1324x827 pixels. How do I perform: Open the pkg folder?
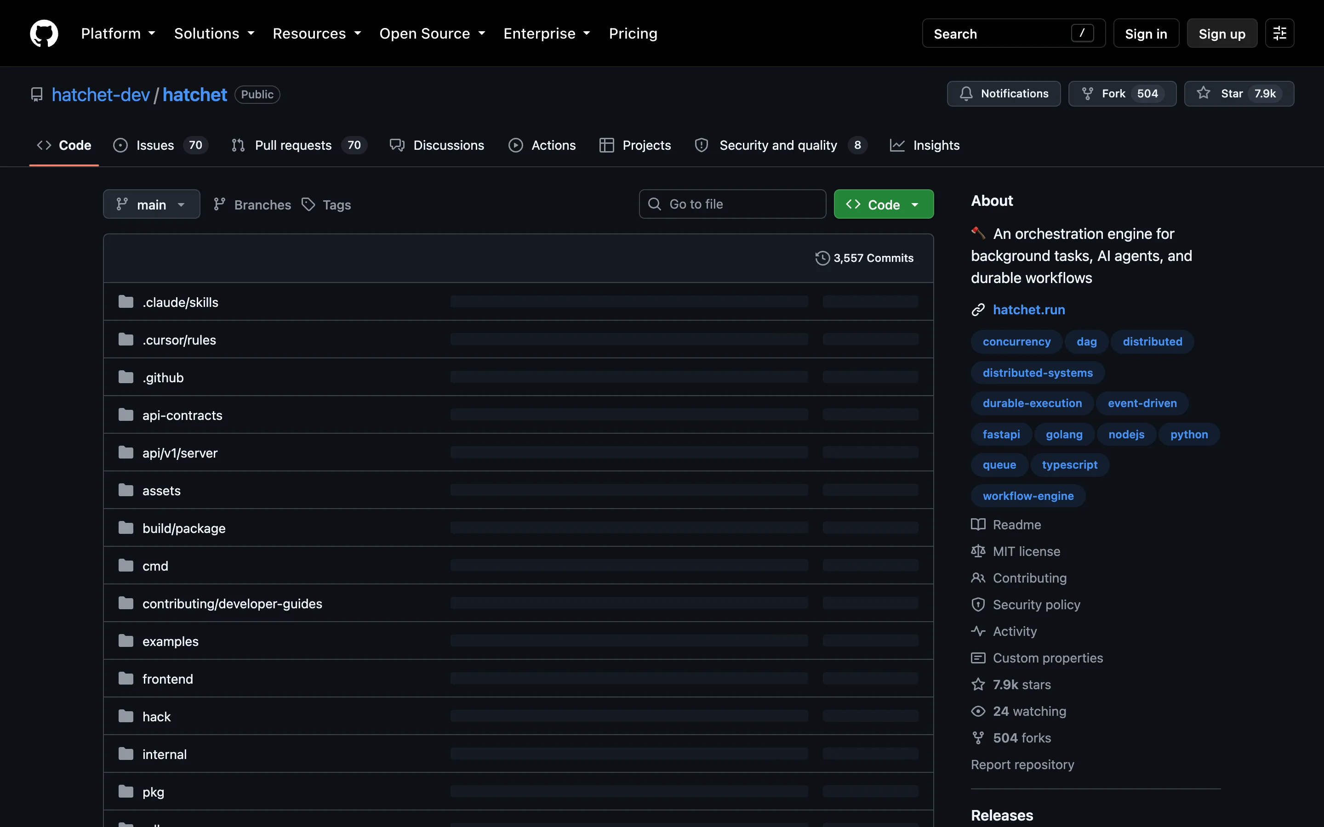tap(153, 792)
